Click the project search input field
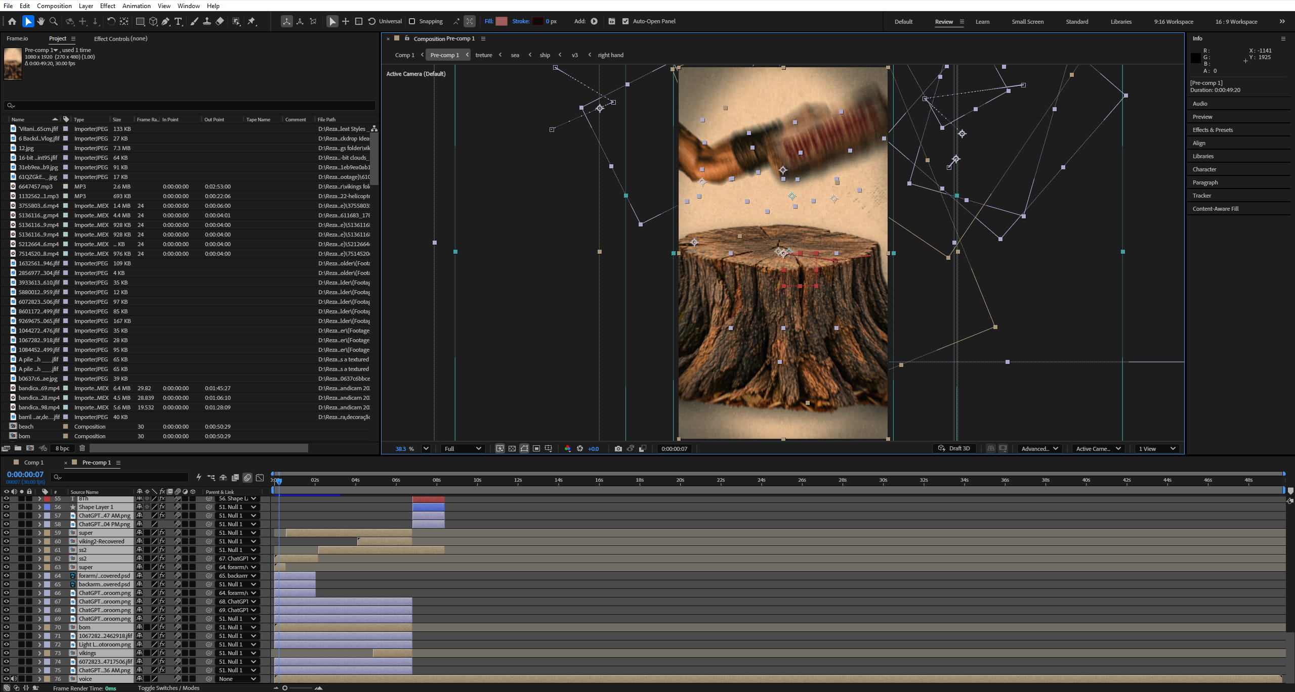Screen dimensions: 1295x692 tap(190, 106)
